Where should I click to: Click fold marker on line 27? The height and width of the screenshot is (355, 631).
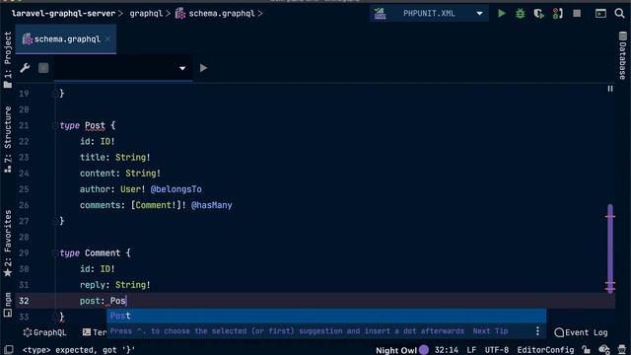tap(55, 221)
